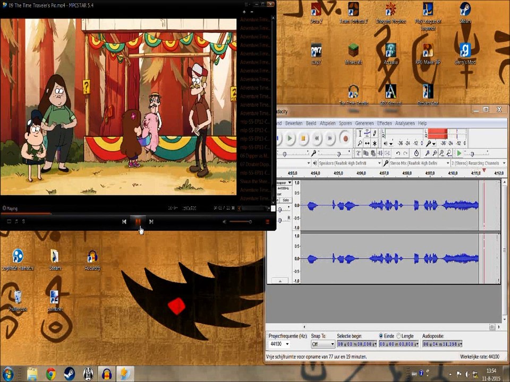
Task: Click the Fit Selection zoom icon
Action: pyautogui.click(x=441, y=153)
